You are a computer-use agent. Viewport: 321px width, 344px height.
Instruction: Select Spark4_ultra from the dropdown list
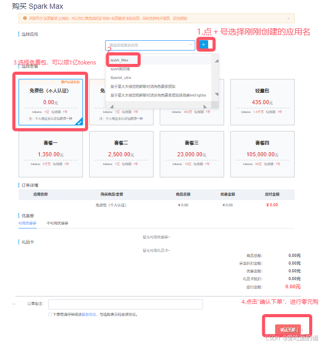point(121,78)
